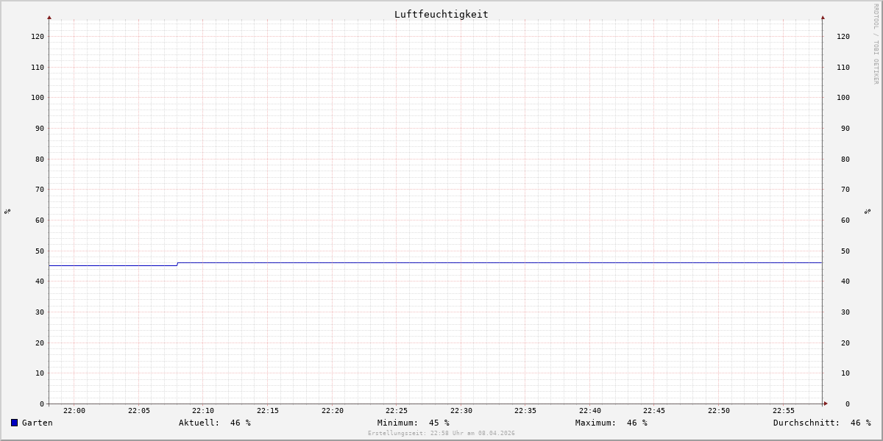The image size is (883, 441).
Task: Click the 22:25 time axis label
Action: click(397, 411)
